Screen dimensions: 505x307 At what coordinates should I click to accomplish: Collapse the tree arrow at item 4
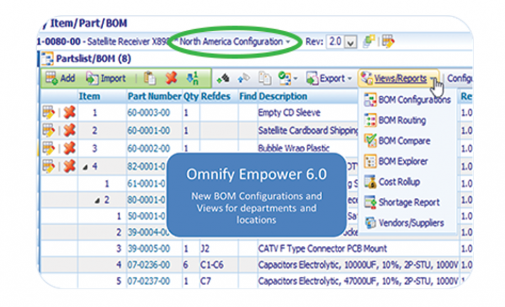[85, 167]
